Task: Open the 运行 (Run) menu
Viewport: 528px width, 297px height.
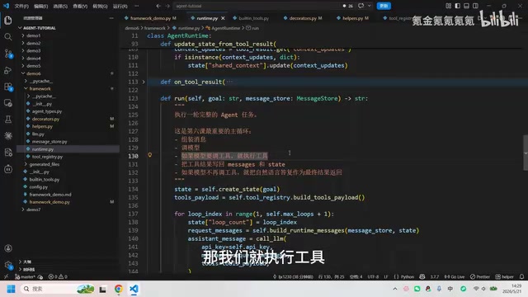Action: (x=120, y=6)
